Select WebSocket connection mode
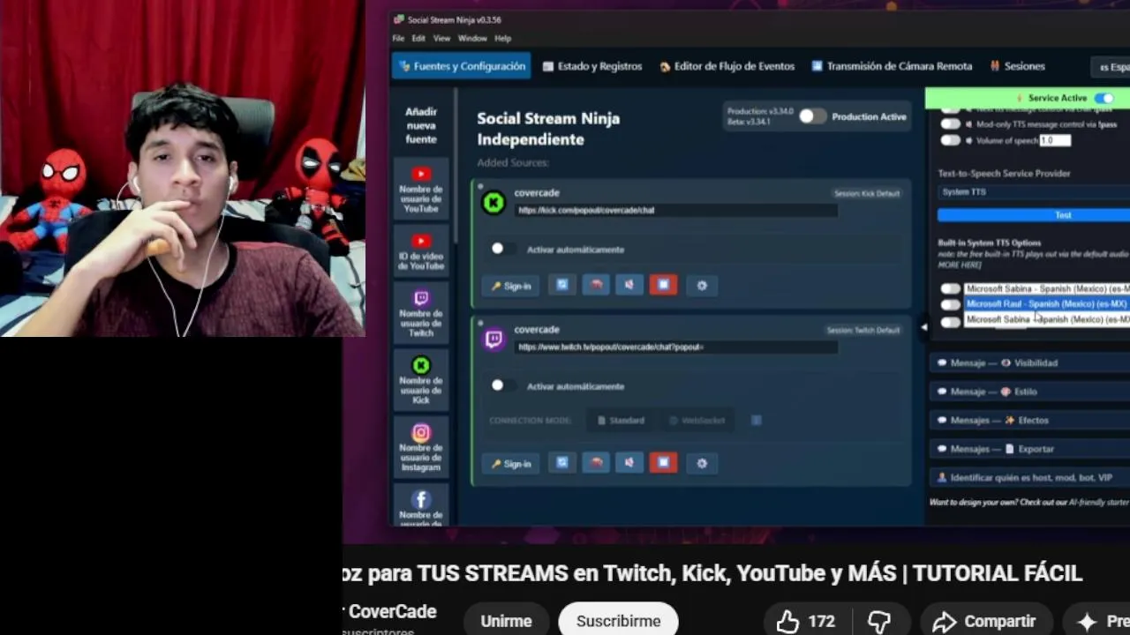 [697, 421]
